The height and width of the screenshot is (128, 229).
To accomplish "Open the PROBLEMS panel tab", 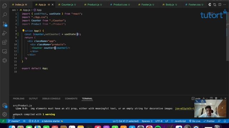I will (x=19, y=98).
